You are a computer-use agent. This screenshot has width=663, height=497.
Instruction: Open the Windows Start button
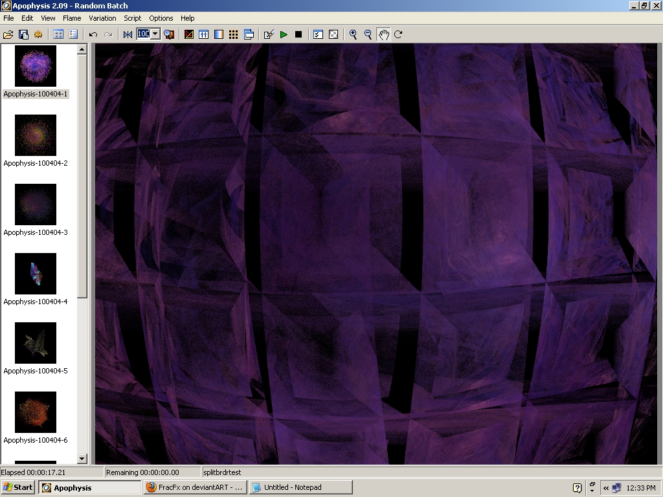click(17, 487)
